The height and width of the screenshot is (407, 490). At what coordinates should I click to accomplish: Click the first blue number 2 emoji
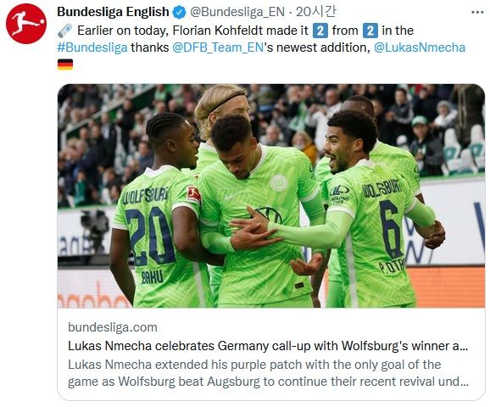320,31
